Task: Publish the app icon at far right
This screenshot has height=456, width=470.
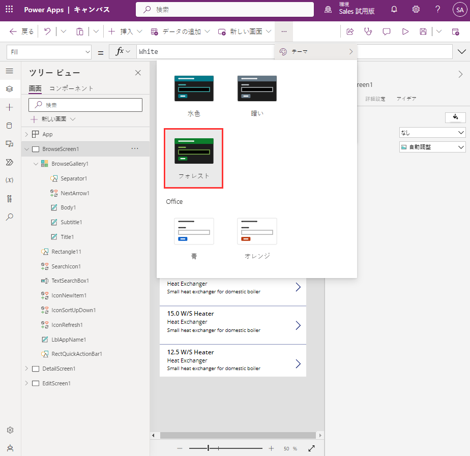Action: tap(456, 32)
